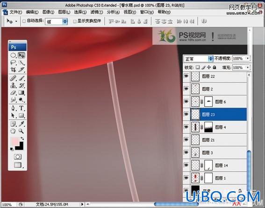Select the Eraser tool
The height and width of the screenshot is (208, 265).
13,93
